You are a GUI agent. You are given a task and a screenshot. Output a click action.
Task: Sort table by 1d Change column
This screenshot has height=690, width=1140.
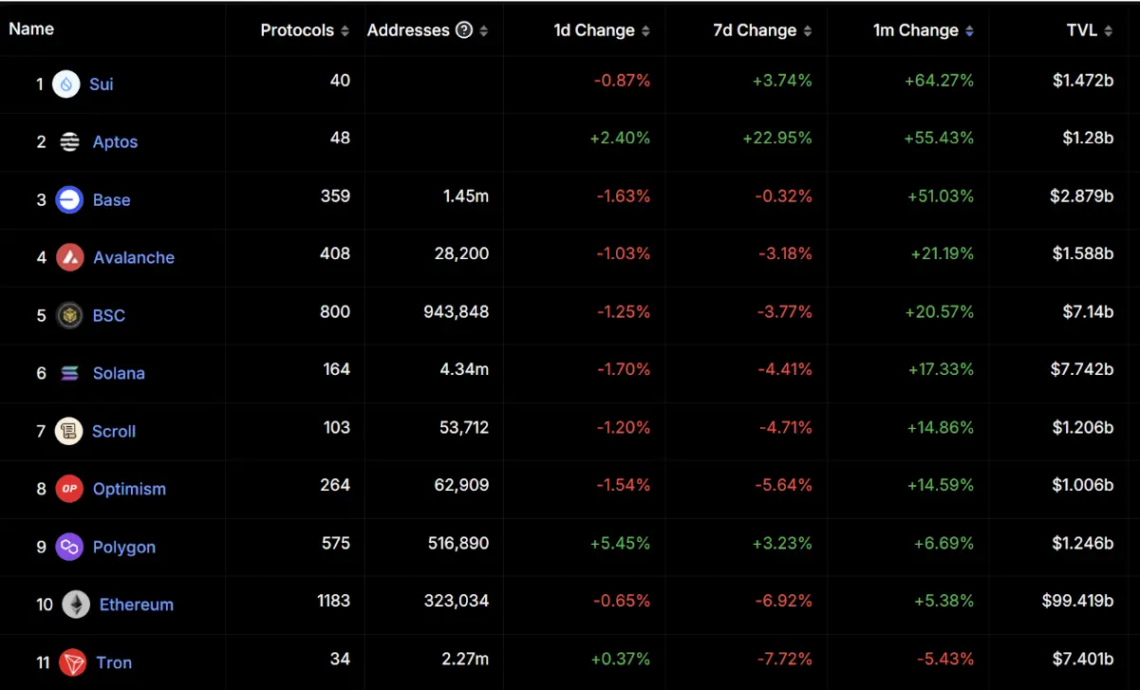point(602,30)
